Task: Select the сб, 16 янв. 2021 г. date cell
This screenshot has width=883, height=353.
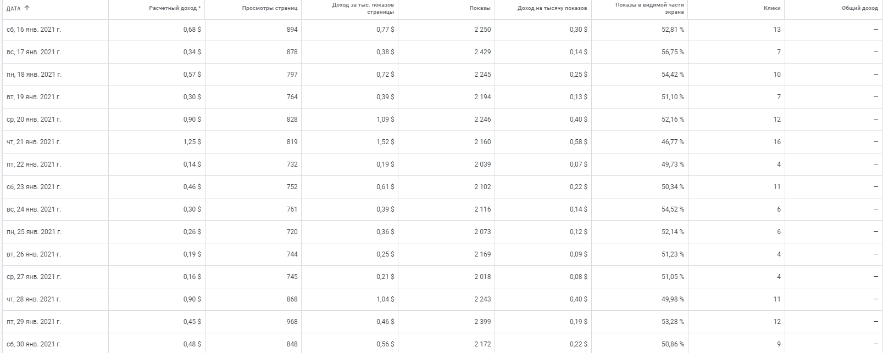Action: point(34,30)
